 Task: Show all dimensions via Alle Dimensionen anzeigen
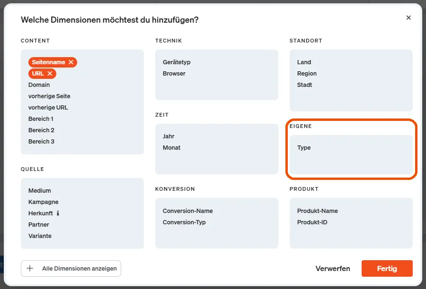(79, 268)
